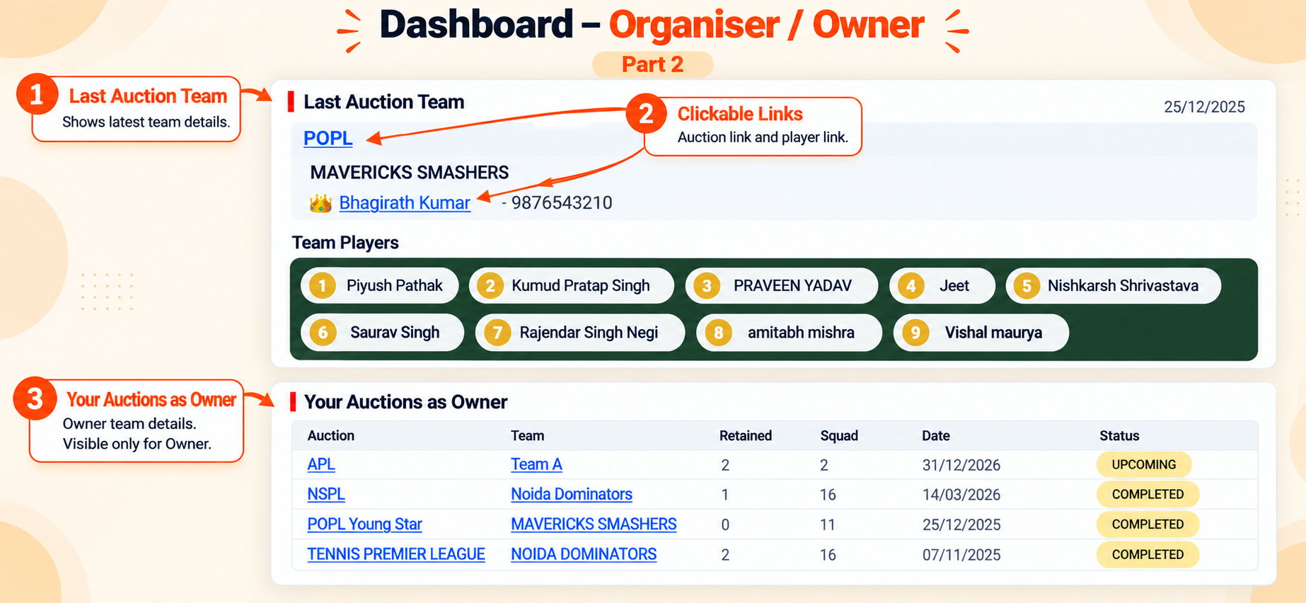
Task: Click the COMPLETED badge in POPL Young Star row
Action: point(1148,524)
